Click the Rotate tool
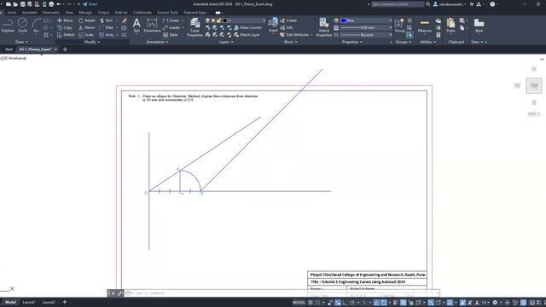The width and height of the screenshot is (546, 307). tap(87, 20)
